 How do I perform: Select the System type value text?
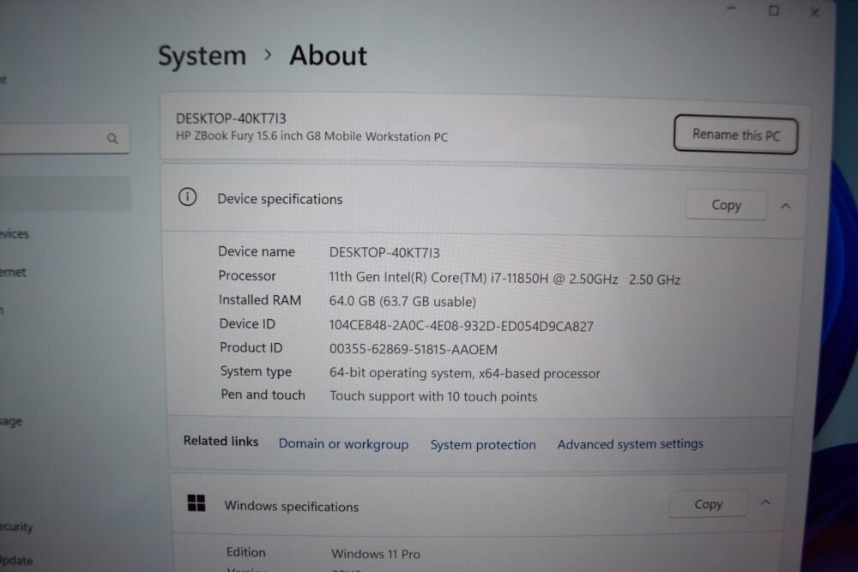pos(464,374)
